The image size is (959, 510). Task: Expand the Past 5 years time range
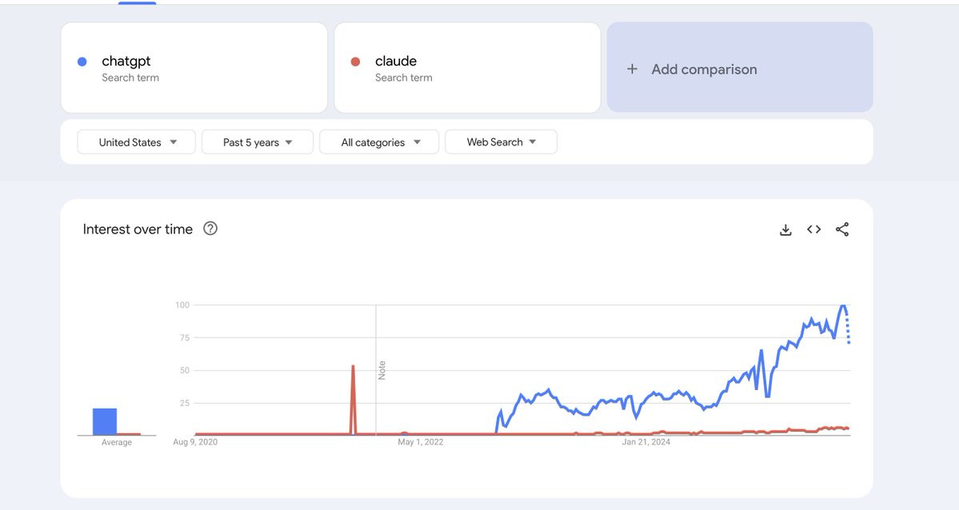[x=257, y=142]
